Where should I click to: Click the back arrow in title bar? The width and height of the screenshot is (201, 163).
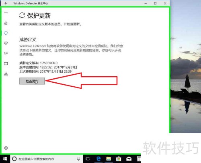point(6,3)
